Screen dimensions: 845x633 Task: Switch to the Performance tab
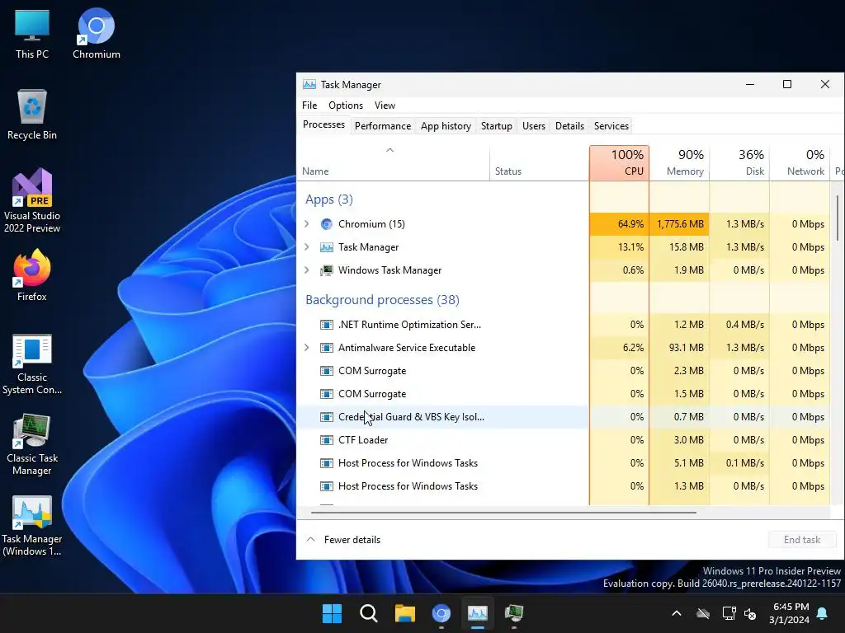[383, 126]
